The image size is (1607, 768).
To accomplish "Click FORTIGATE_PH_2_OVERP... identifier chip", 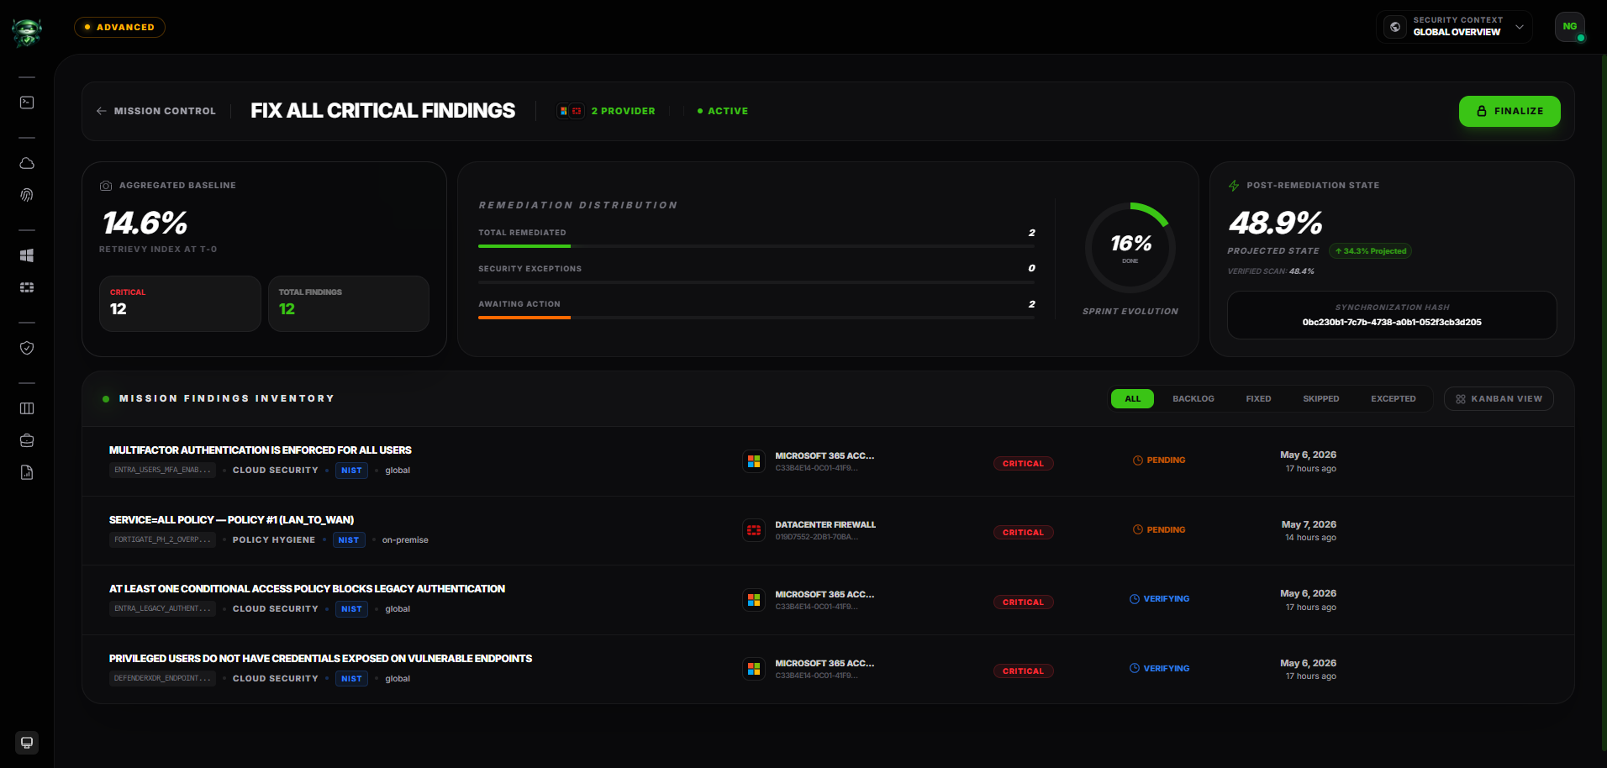I will point(162,540).
